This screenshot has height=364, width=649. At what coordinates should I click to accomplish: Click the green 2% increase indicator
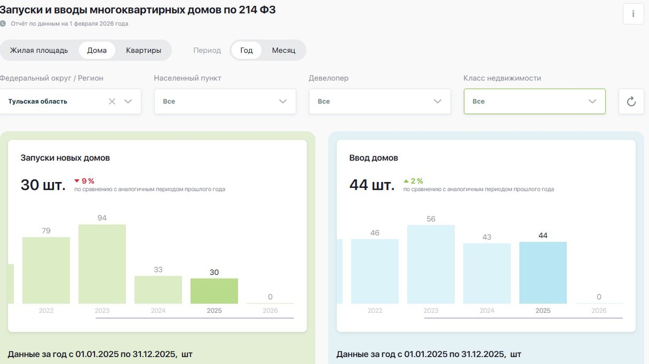coord(413,181)
